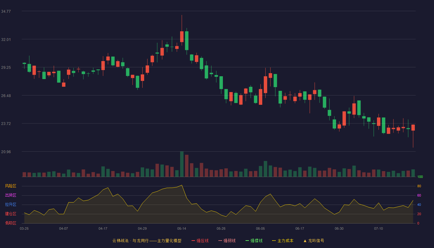Click the 03-25 date axis label
The width and height of the screenshot is (434, 248).
[x=24, y=228]
